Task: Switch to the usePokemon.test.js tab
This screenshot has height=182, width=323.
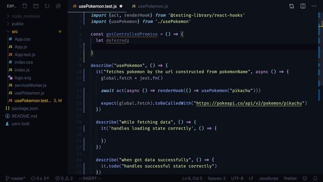Action: tap(97, 6)
